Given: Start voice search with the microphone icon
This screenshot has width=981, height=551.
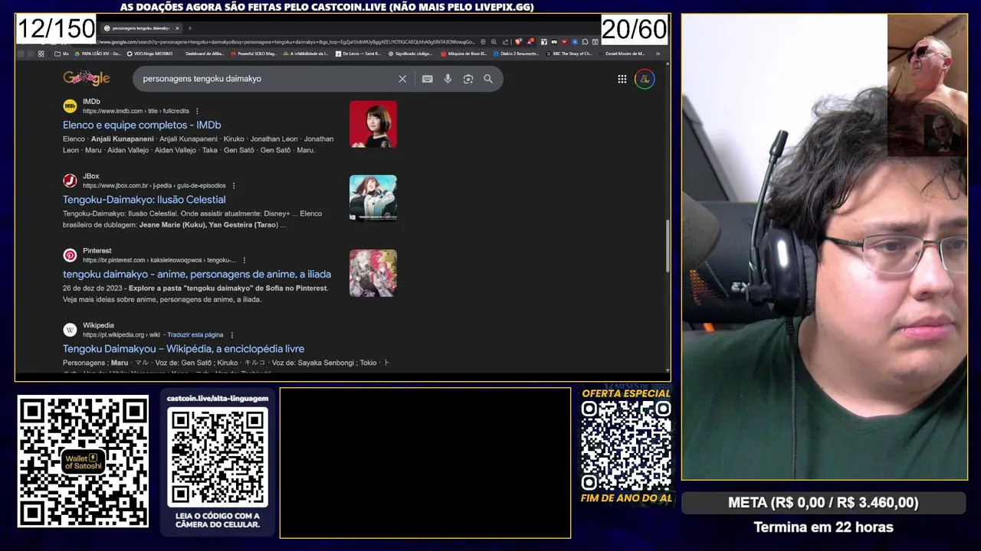Looking at the screenshot, I should (x=448, y=79).
